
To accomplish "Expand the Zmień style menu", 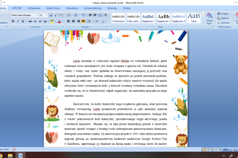I will 210,18.
